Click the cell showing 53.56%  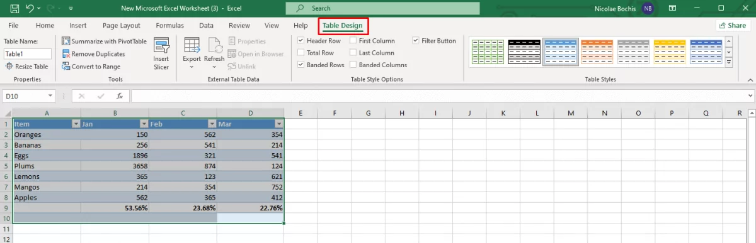(x=115, y=208)
